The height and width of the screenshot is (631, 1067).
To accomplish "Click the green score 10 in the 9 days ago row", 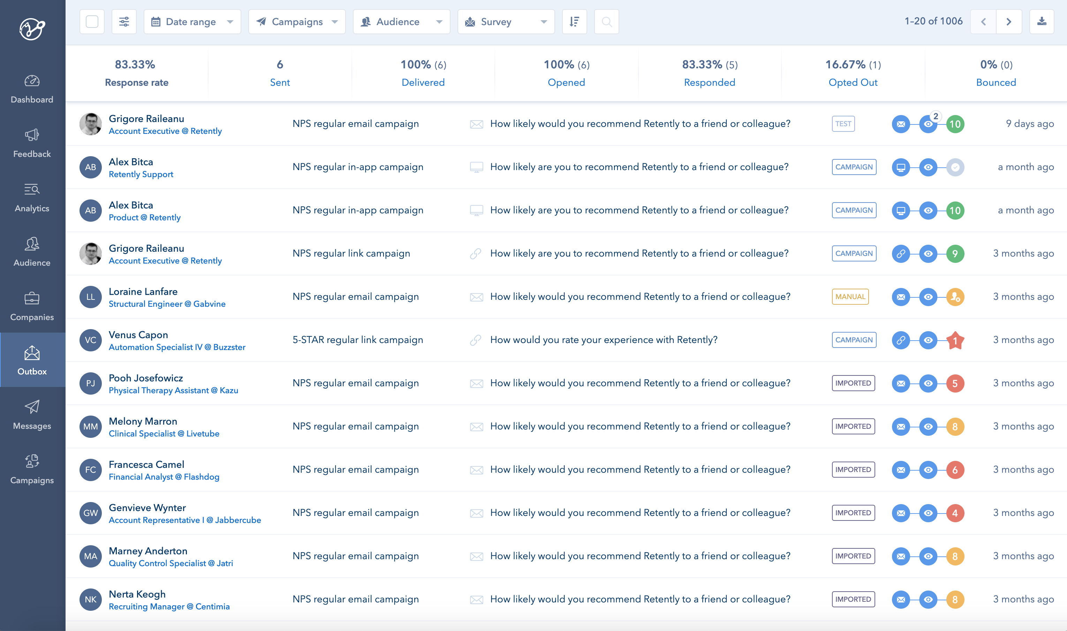I will point(955,124).
